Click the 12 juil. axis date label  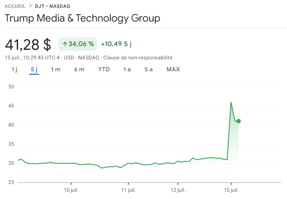178,190
